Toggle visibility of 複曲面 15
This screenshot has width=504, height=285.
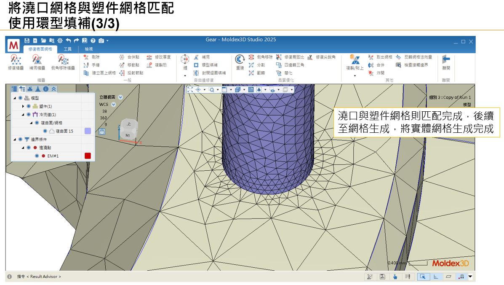(45, 131)
